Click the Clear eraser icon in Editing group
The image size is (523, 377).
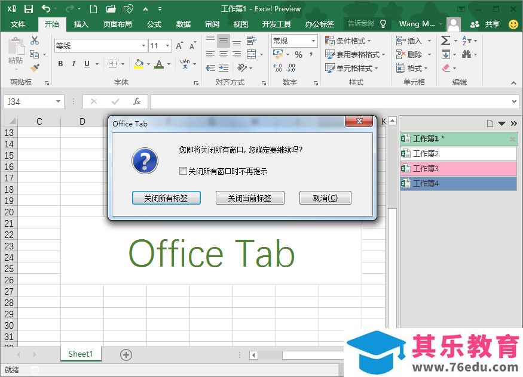pos(446,68)
